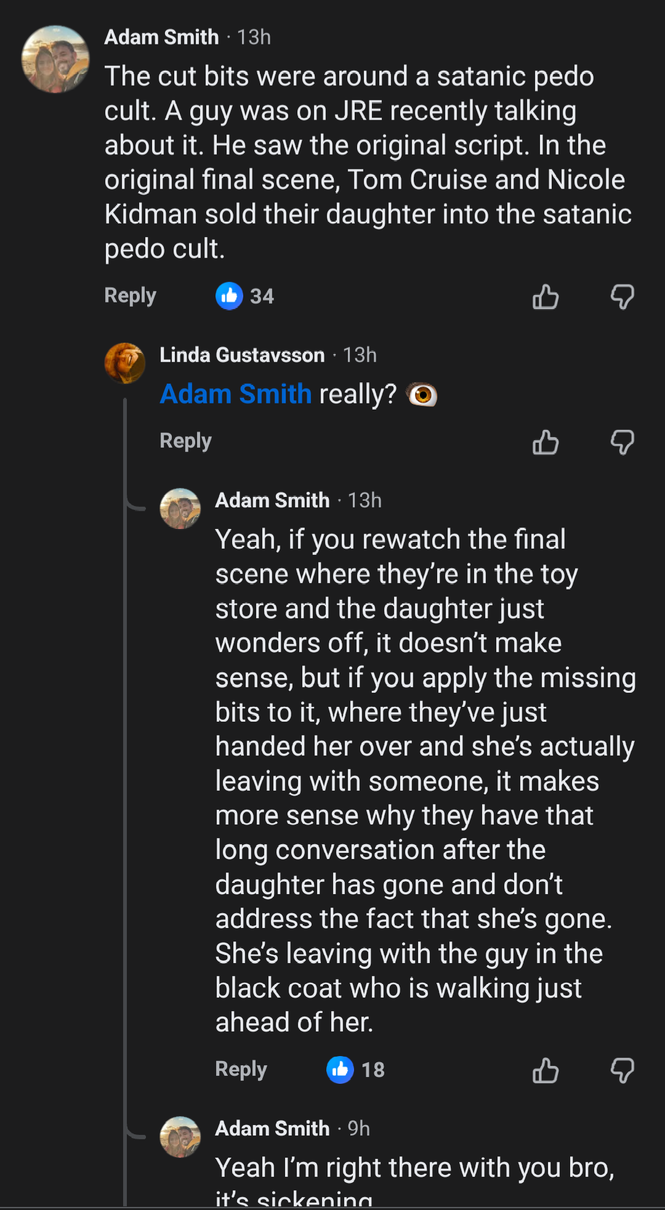
Task: View the 18 likes reaction icon
Action: pos(340,1070)
